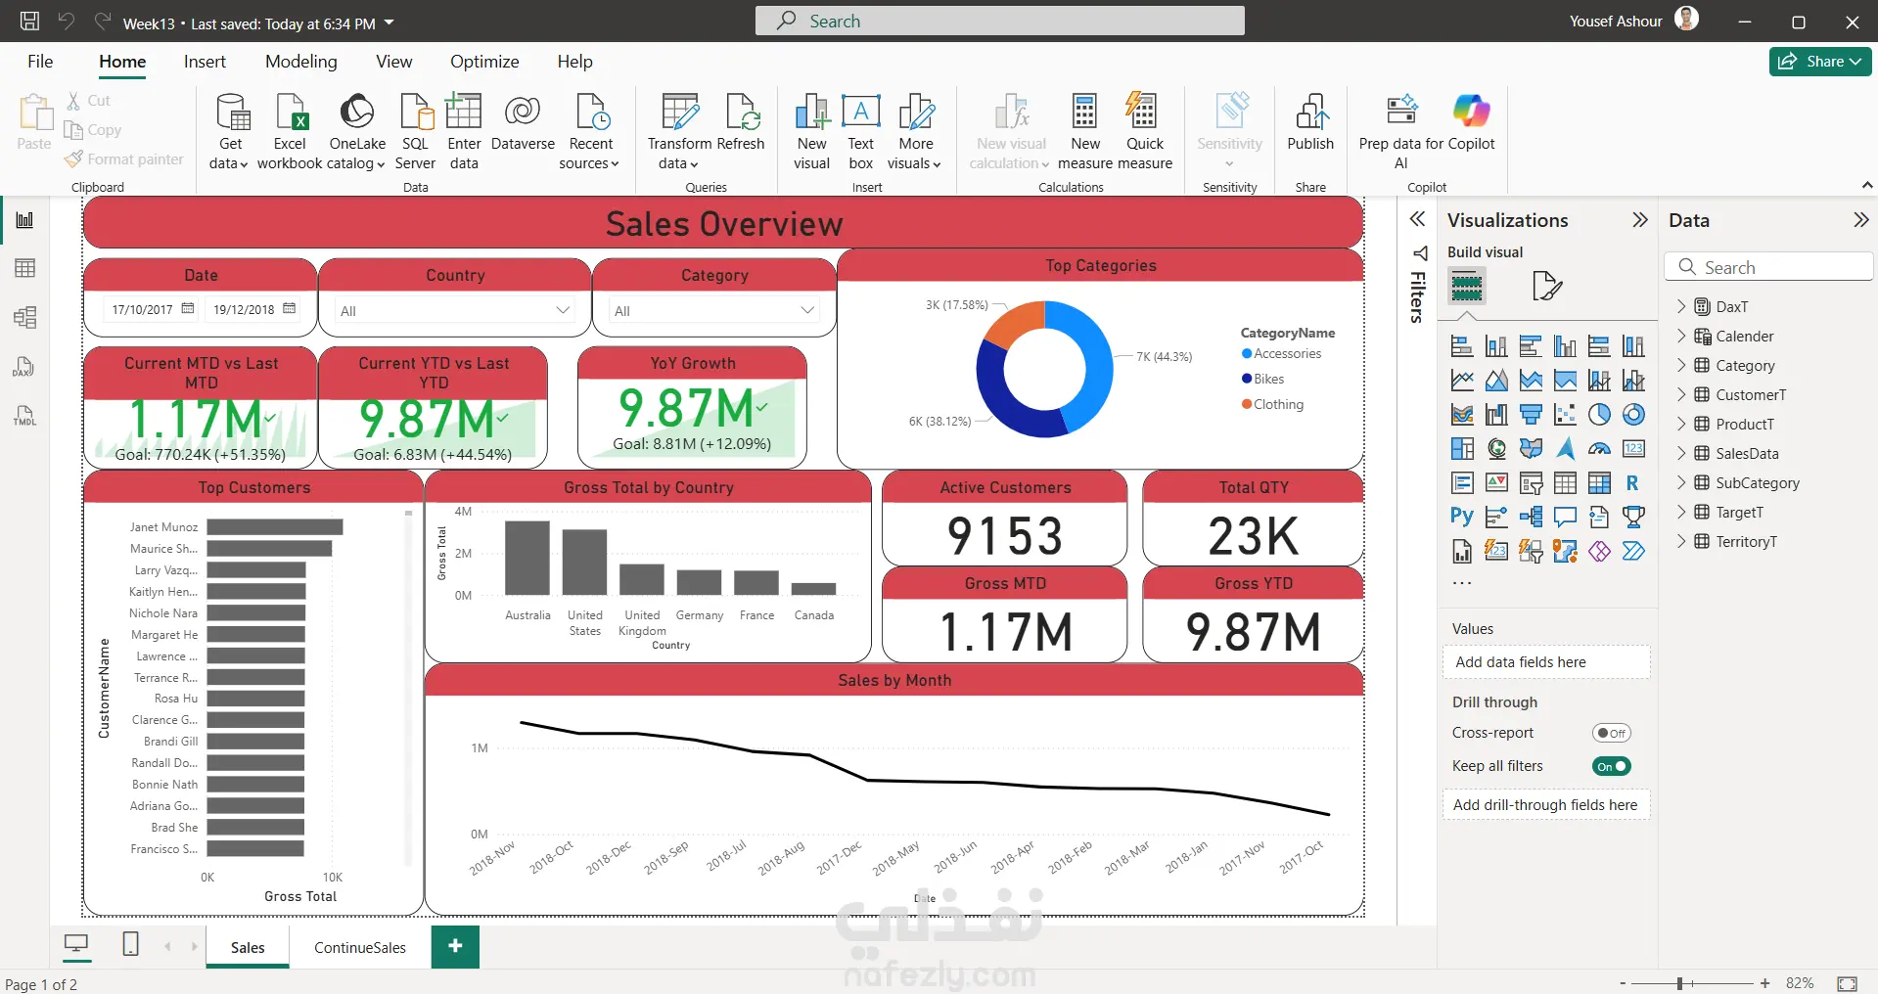This screenshot has height=994, width=1878.
Task: Open the Category slicer dropdown
Action: click(807, 310)
